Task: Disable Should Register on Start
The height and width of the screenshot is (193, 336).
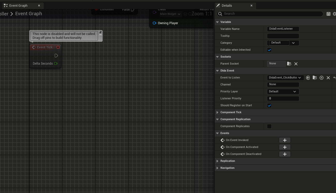Action: (269, 106)
